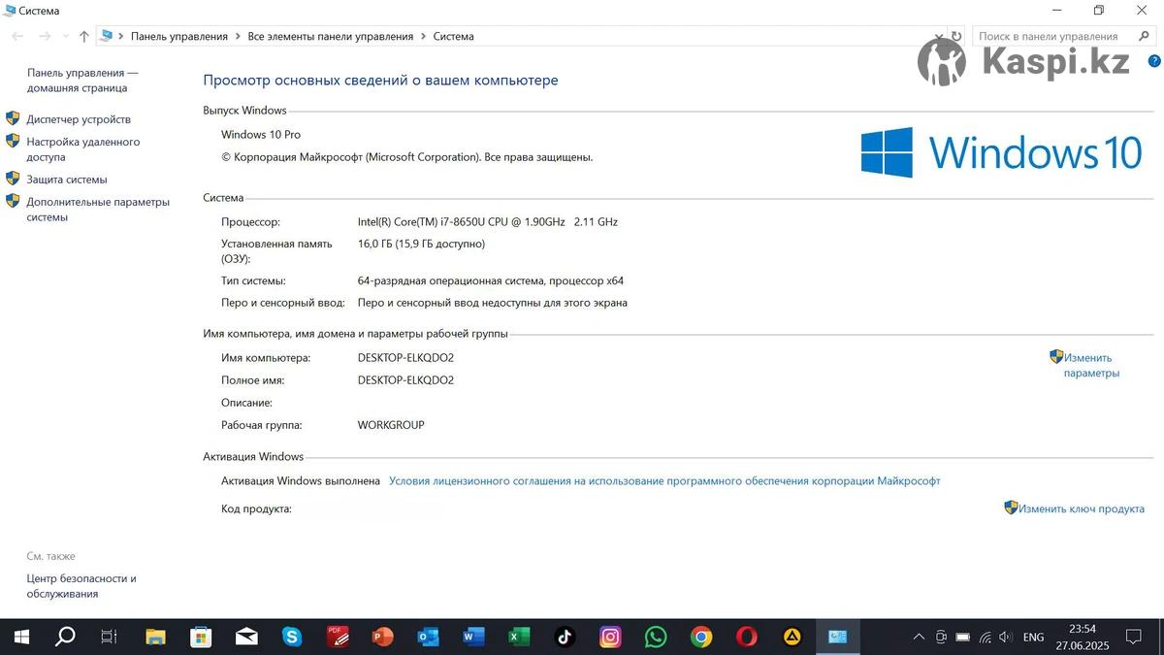The image size is (1164, 655).
Task: Launch Word from the taskbar
Action: (473, 638)
